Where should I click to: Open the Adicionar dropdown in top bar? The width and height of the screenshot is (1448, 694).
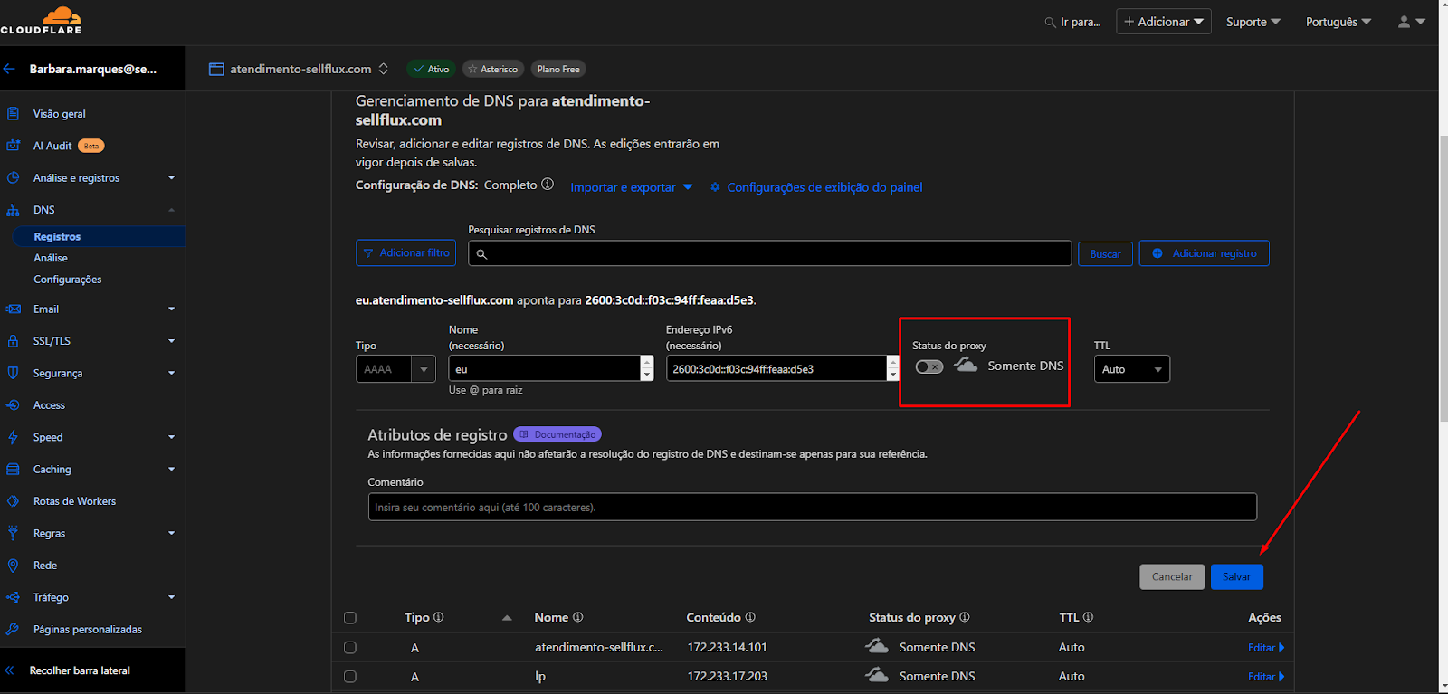(1164, 22)
